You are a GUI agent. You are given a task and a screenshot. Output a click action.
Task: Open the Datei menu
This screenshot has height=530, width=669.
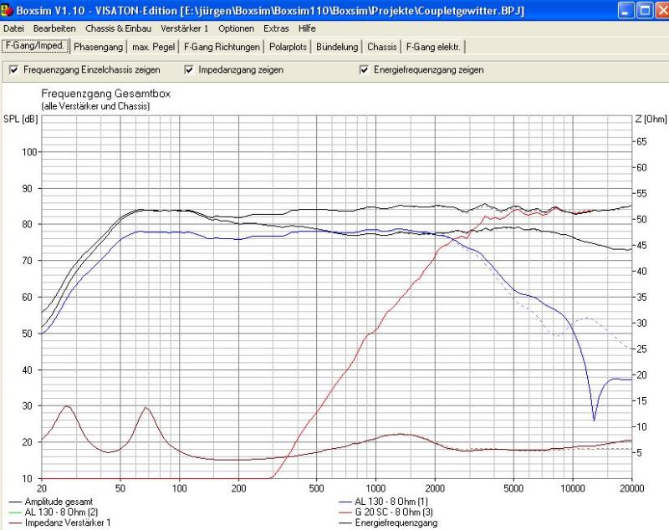click(14, 28)
